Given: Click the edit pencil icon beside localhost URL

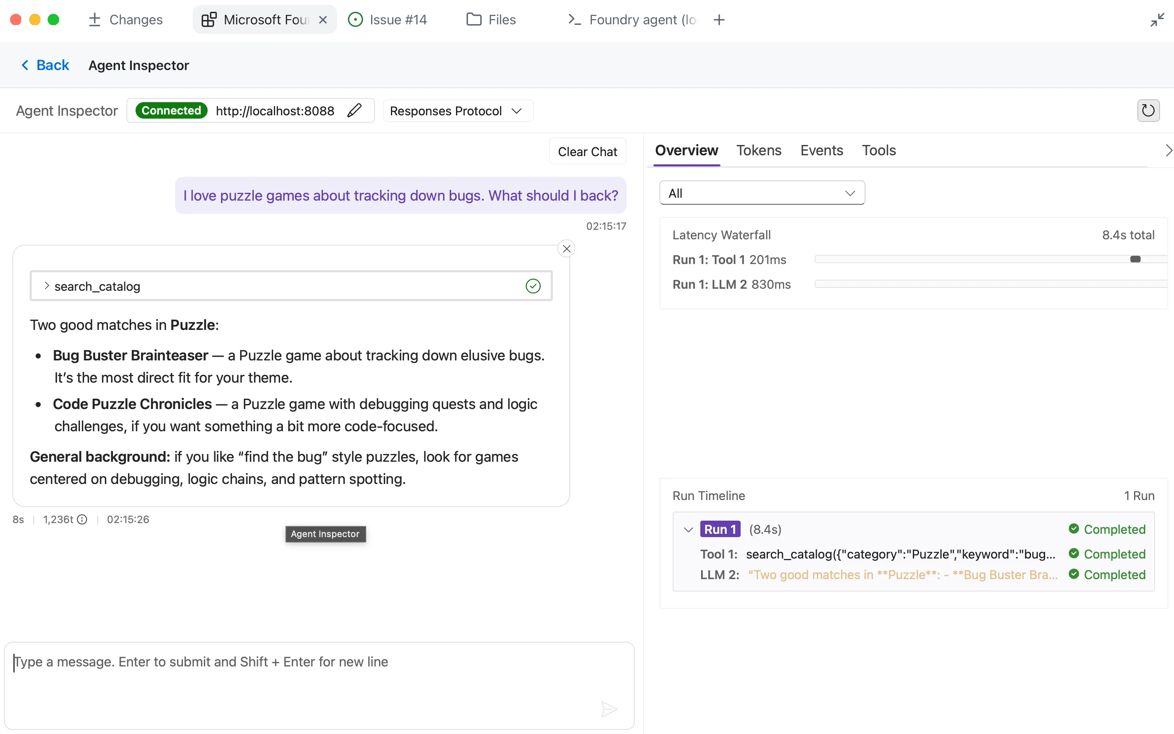Looking at the screenshot, I should (354, 111).
